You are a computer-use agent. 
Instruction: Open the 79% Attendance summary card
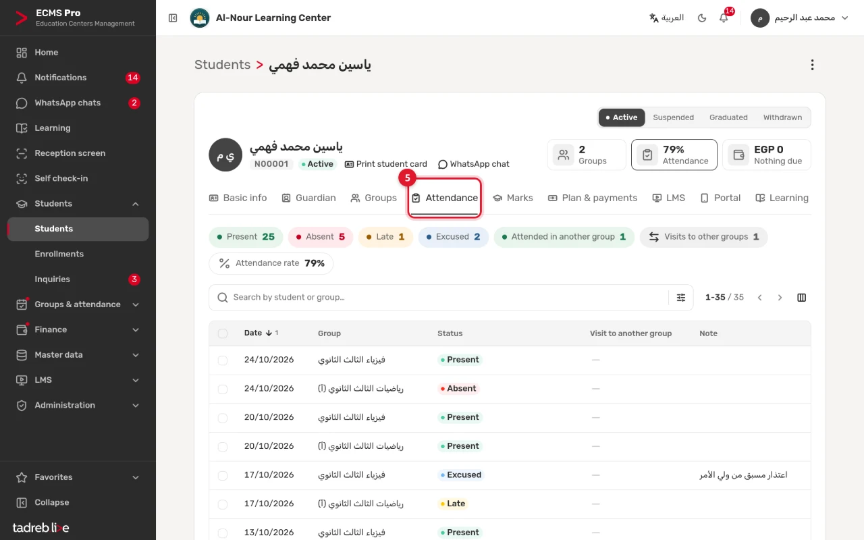click(x=674, y=155)
